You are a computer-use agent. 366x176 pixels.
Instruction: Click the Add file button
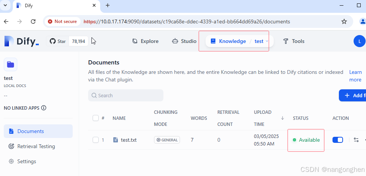352,95
